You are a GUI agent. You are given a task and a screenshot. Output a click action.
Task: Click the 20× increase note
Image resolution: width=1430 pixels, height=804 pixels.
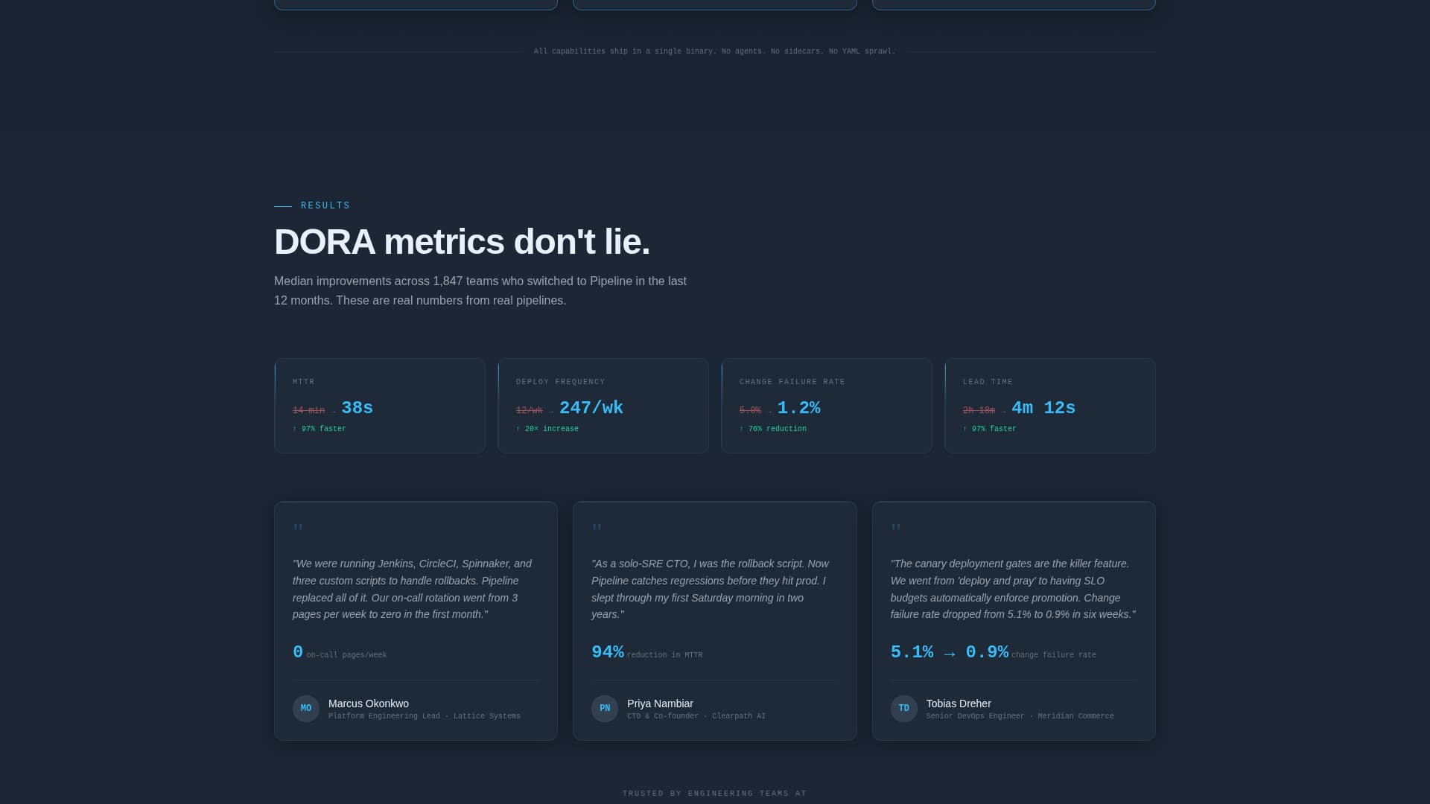[x=547, y=429]
